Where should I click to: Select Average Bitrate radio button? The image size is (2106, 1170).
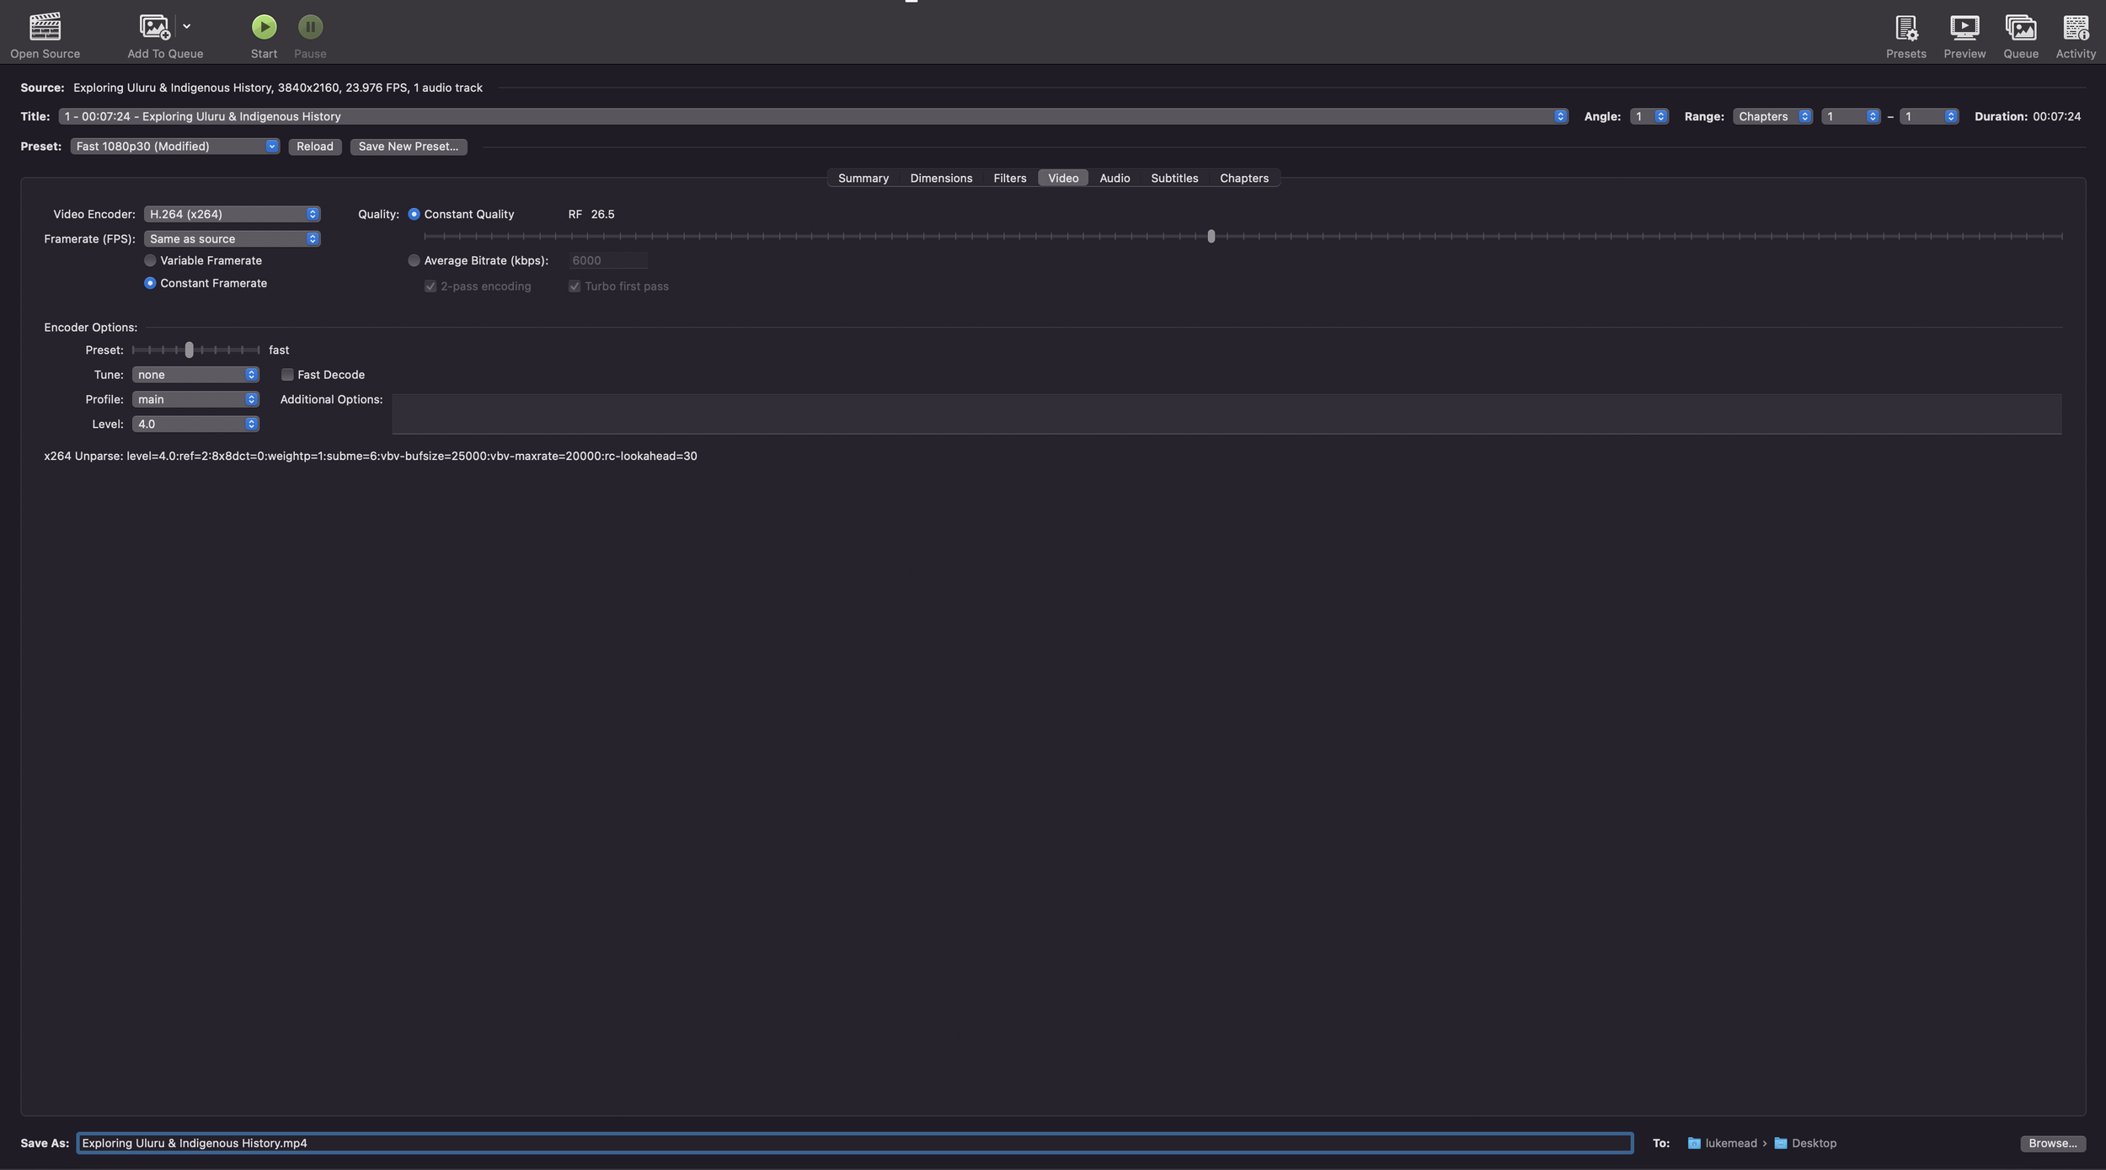point(414,260)
